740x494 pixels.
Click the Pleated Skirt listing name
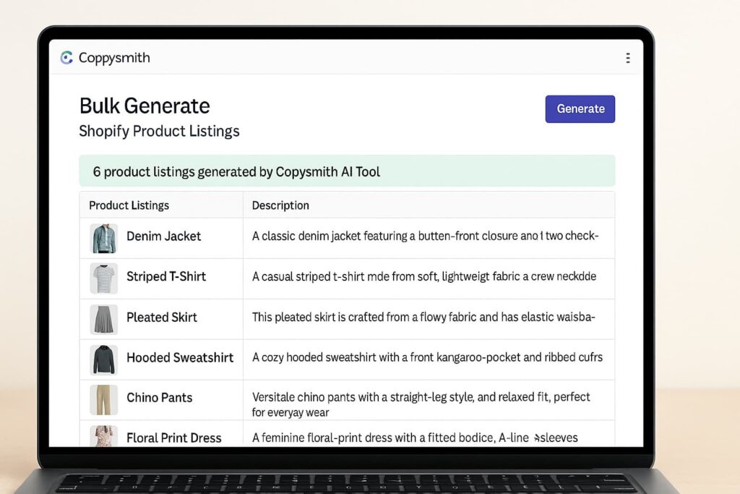pyautogui.click(x=162, y=318)
